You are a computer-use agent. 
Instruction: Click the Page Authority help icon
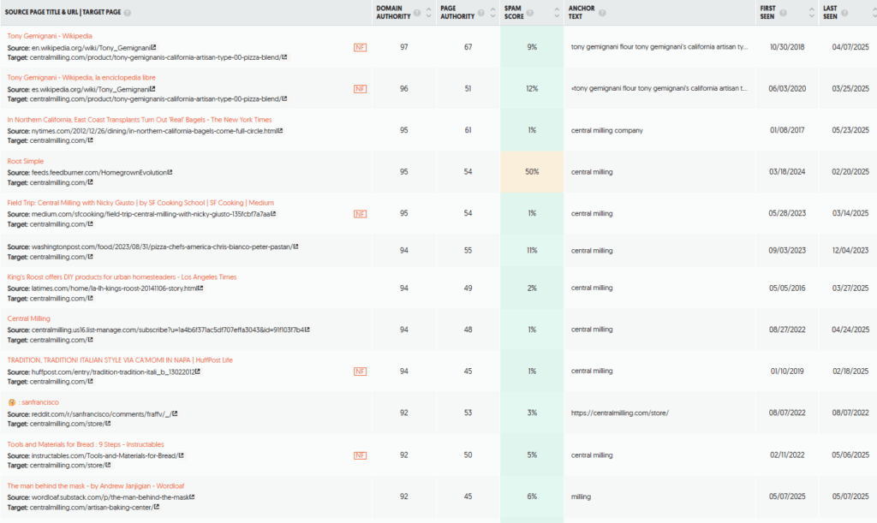click(481, 13)
